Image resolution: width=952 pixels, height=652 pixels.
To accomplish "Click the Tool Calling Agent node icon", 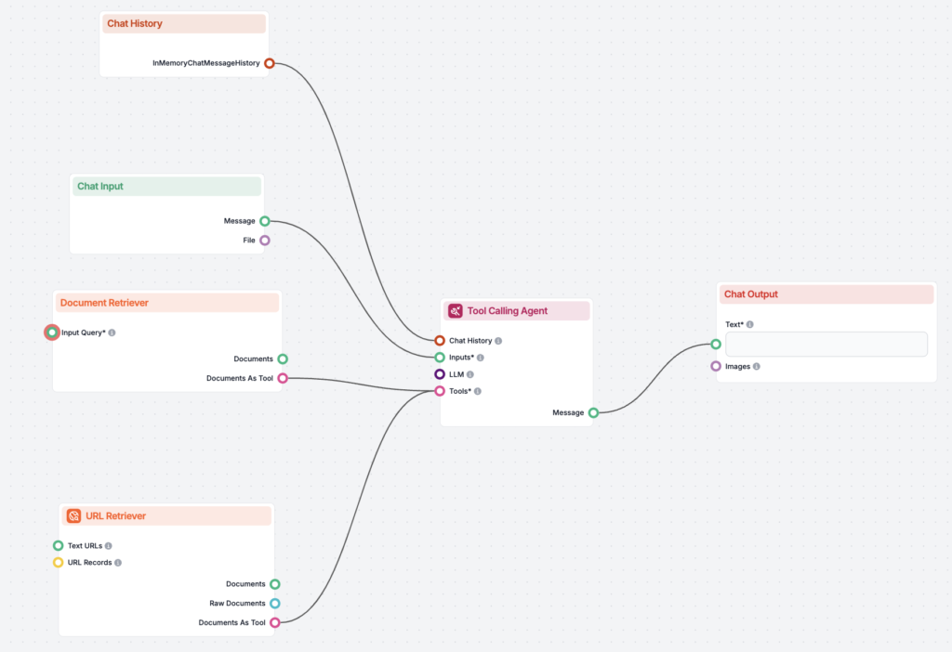I will pos(456,311).
